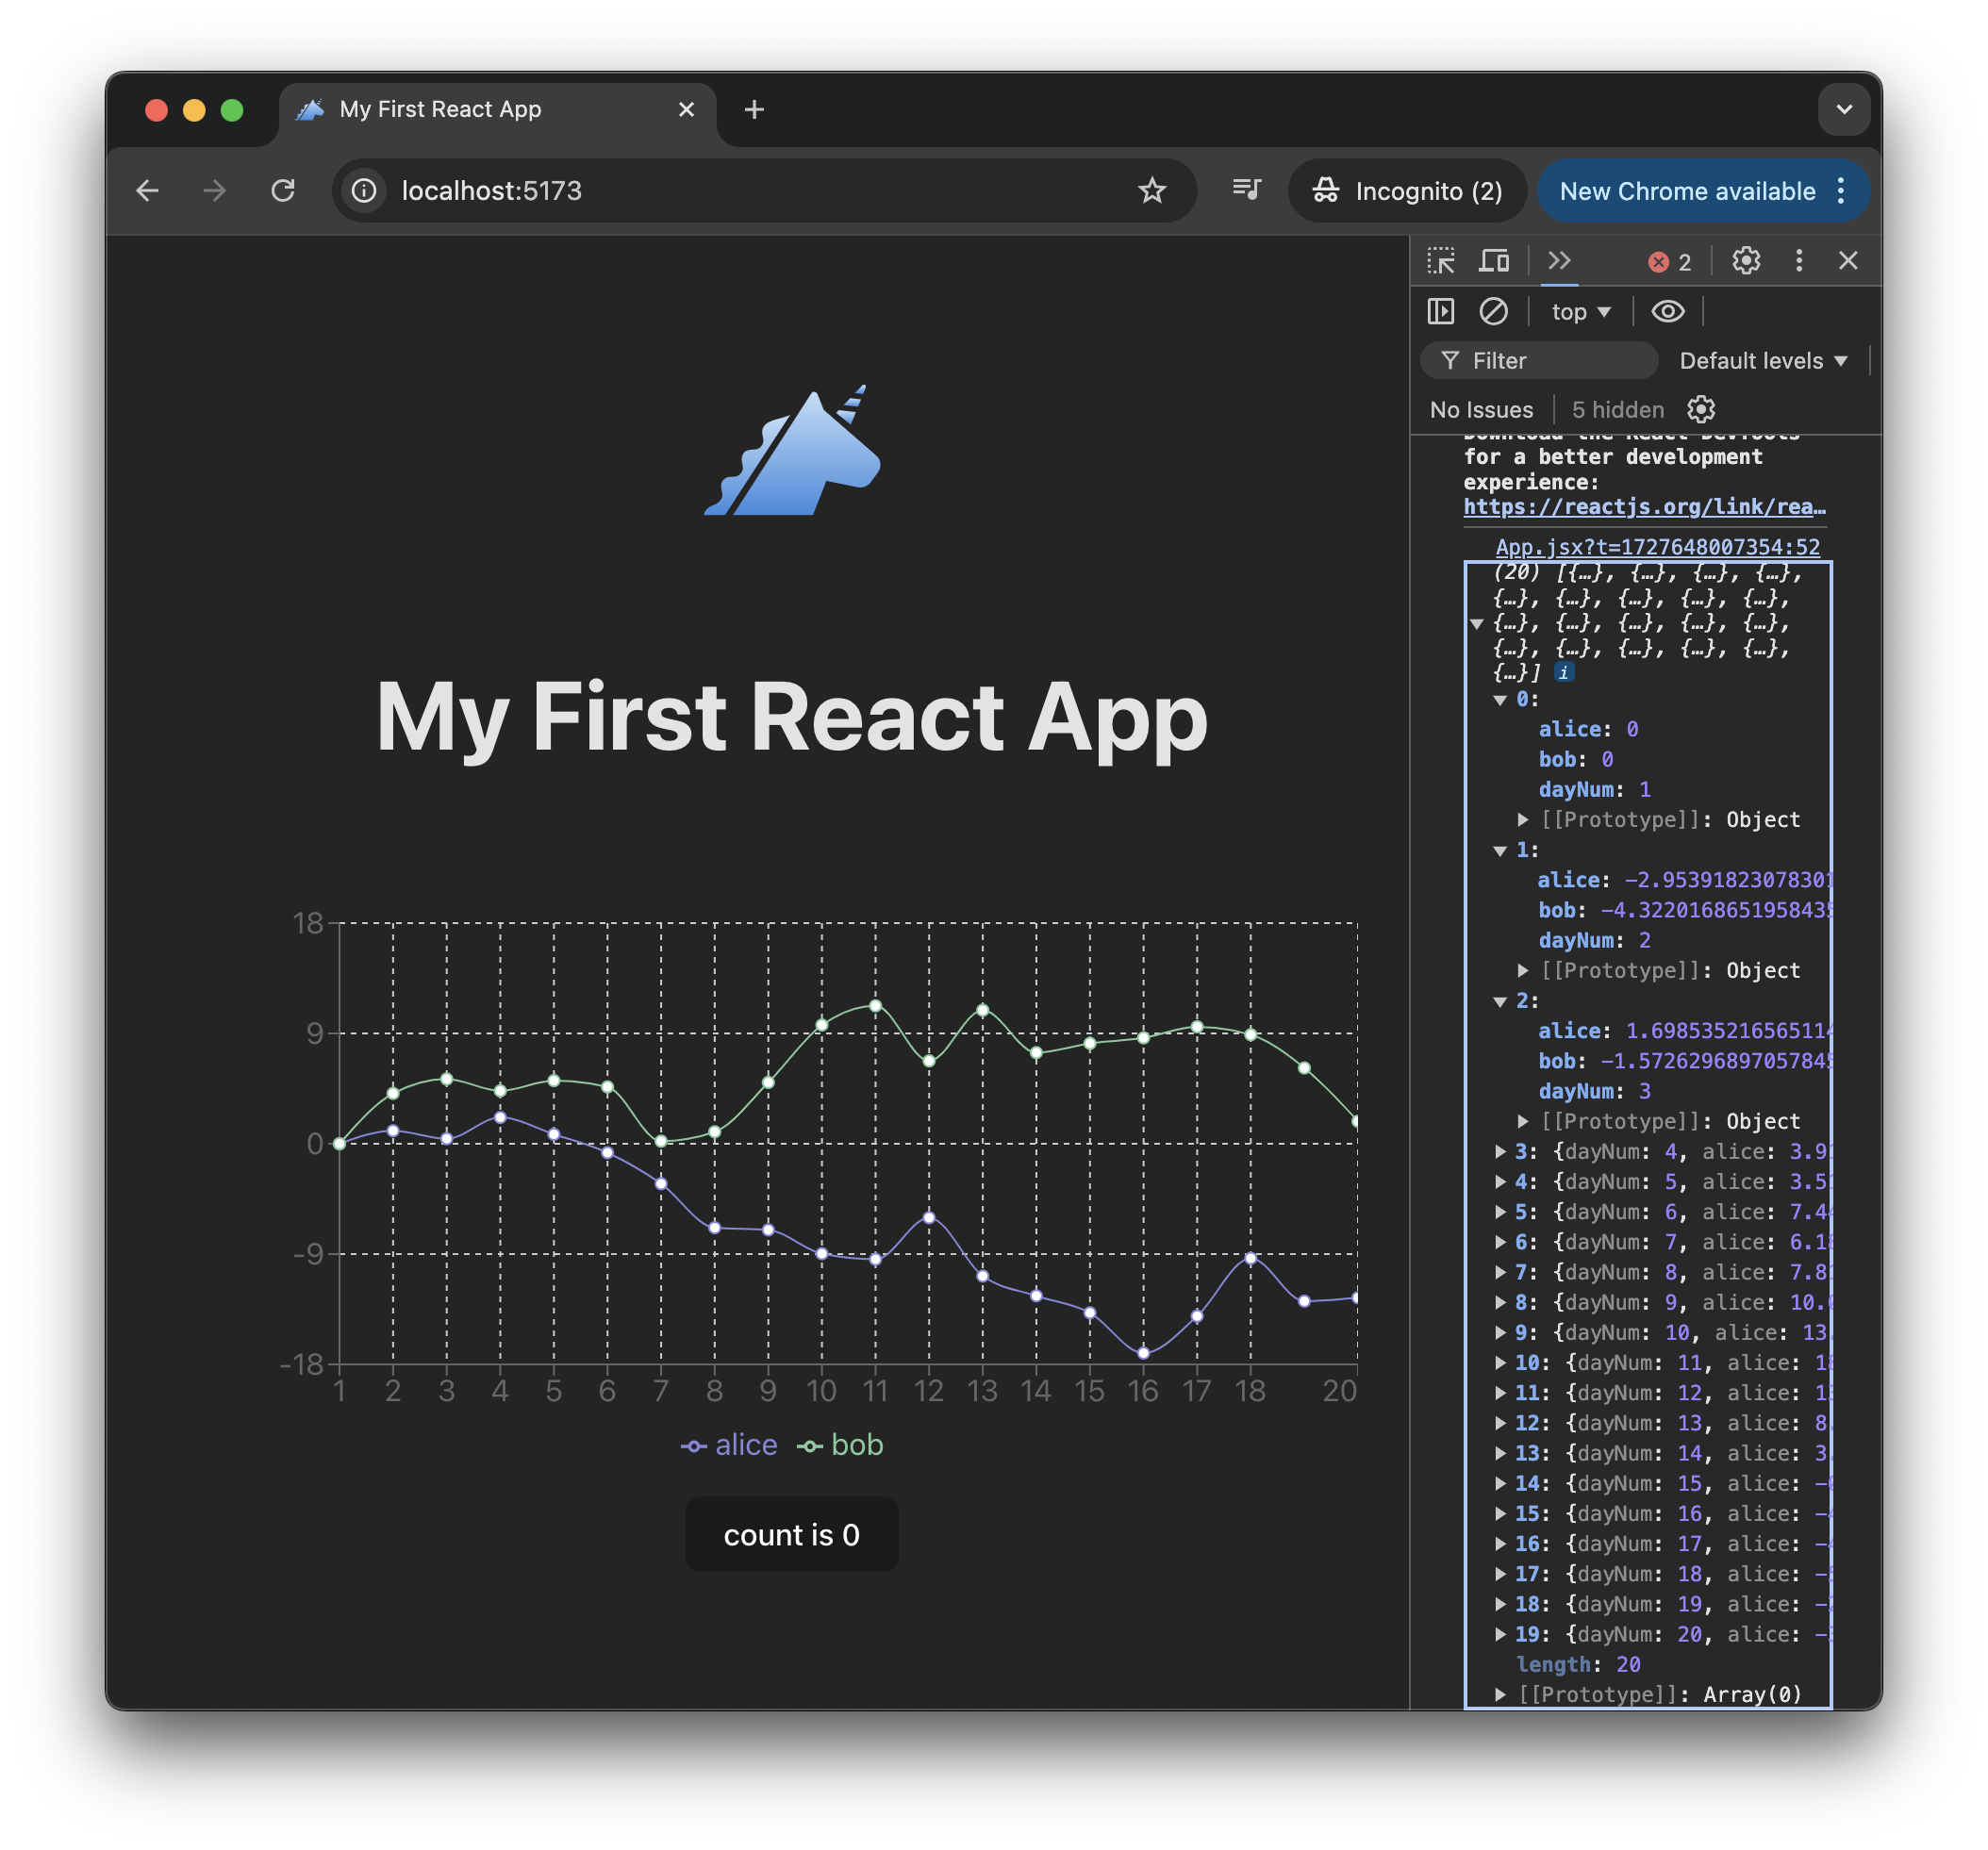Screen dimensions: 1988x1850
Task: Toggle the console sidebar panel
Action: [x=1441, y=312]
